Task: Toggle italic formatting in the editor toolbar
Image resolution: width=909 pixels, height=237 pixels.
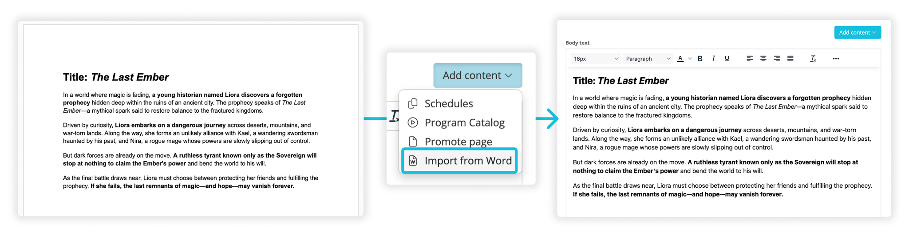Action: click(713, 59)
